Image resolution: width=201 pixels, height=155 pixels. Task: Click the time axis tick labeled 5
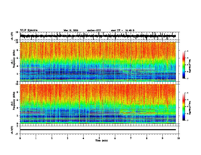(x=99, y=138)
